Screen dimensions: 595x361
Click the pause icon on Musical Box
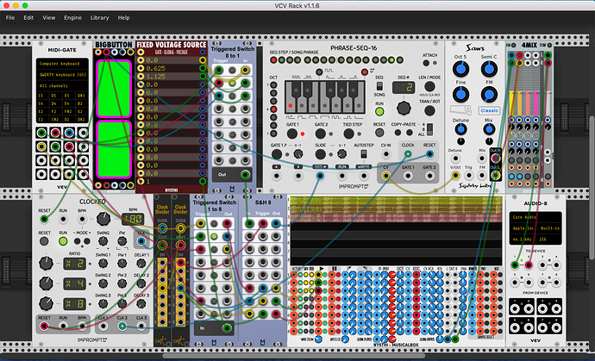click(335, 269)
